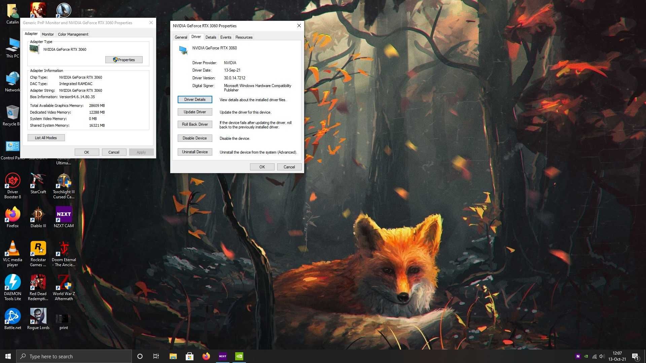Open the volume control tray icon
Screen dimensions: 646x363
602,356
